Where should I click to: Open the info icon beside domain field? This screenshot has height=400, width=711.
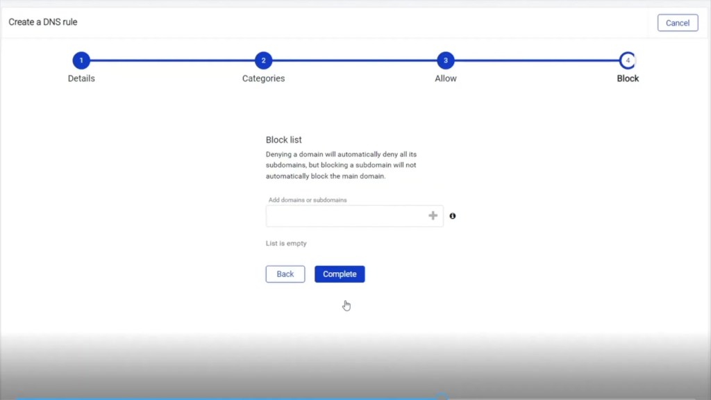point(452,216)
